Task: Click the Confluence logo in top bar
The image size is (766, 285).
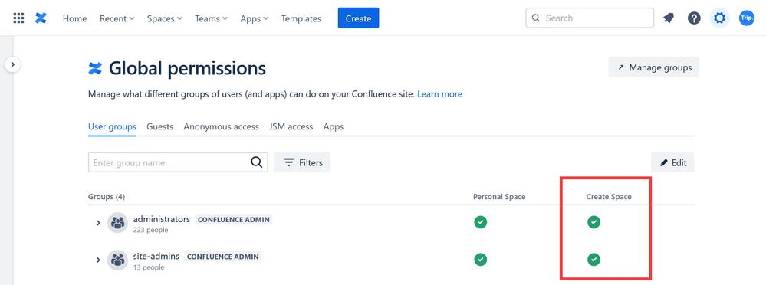Action: pos(41,18)
